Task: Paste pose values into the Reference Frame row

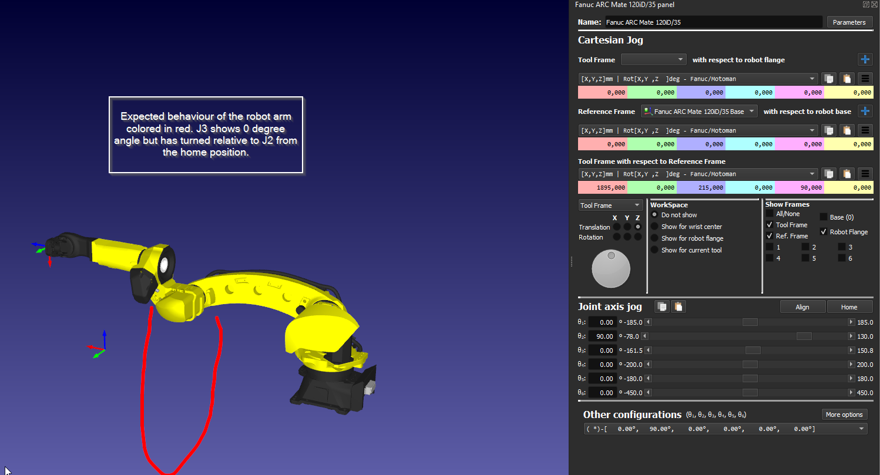Action: [x=847, y=130]
